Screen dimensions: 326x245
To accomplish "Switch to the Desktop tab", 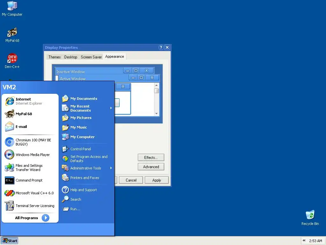I will pos(71,57).
